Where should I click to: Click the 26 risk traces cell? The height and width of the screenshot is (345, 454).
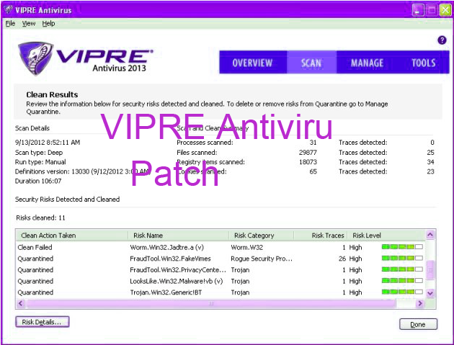342,259
